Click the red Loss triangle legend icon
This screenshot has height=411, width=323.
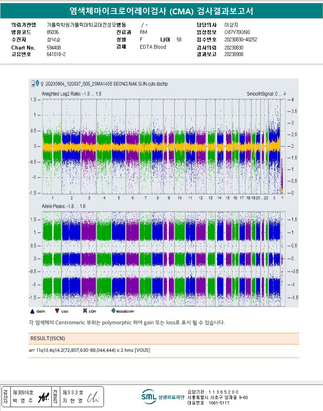click(x=57, y=310)
